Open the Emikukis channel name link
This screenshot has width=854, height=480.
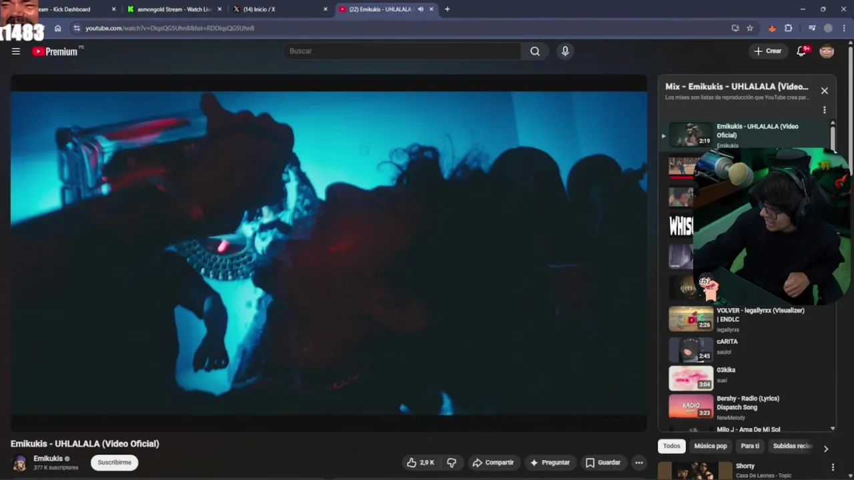[48, 459]
